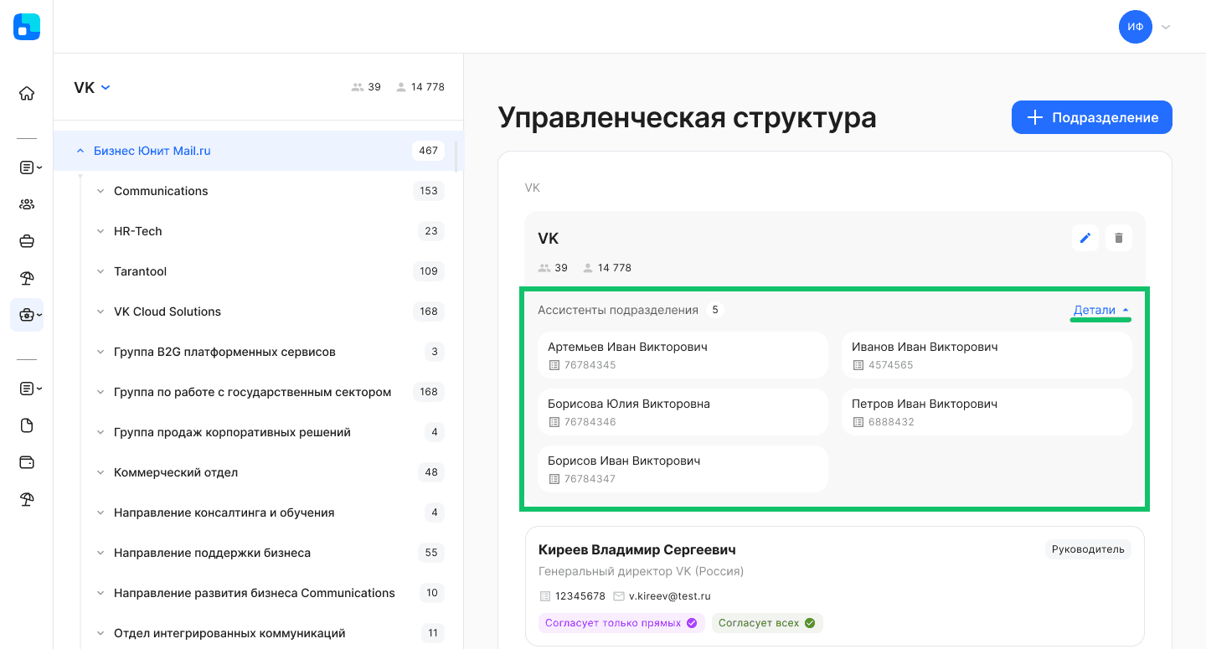
Task: Click the 467 count badge
Action: pos(429,151)
